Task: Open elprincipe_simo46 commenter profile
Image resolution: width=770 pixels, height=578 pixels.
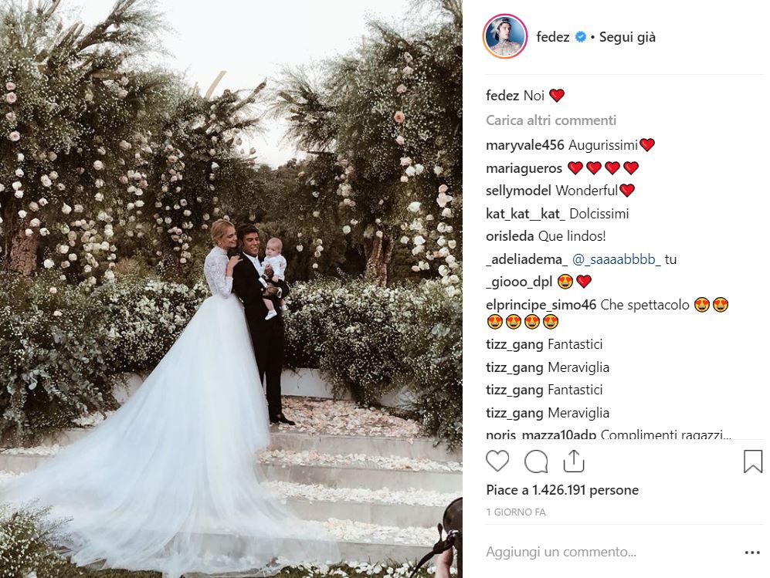Action: click(x=541, y=305)
